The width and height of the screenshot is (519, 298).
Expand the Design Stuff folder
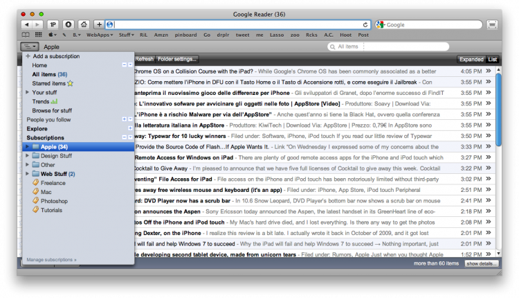tap(28, 155)
